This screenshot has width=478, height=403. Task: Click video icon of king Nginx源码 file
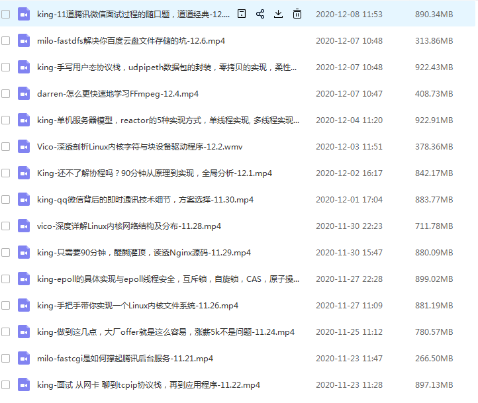(x=24, y=253)
